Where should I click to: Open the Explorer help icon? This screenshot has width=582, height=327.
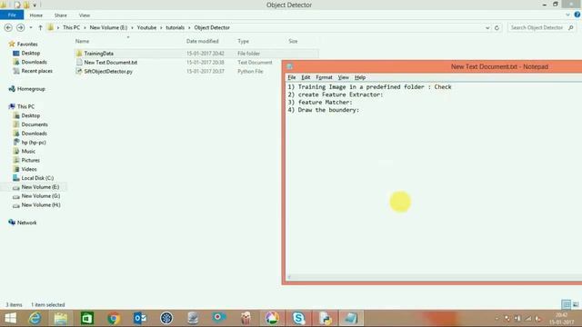(577, 15)
